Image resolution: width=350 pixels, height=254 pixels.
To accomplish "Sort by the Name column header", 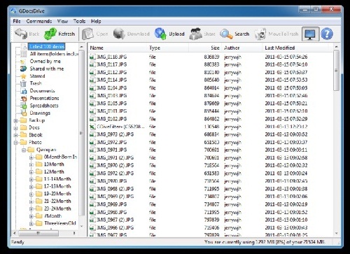I will (x=118, y=48).
